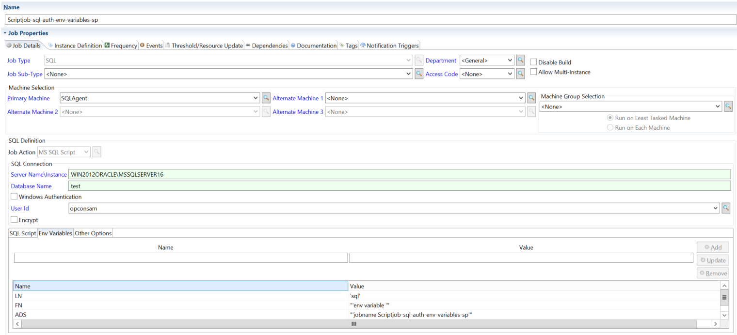Open the Job Sub-Type dropdown
This screenshot has width=737, height=335.
click(x=409, y=74)
